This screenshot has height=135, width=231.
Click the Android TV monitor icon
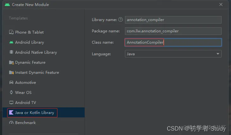11,102
